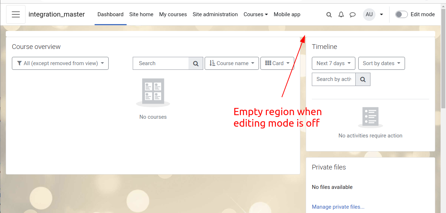Toggle Edit mode switch on
The image size is (446, 213).
coord(401,14)
